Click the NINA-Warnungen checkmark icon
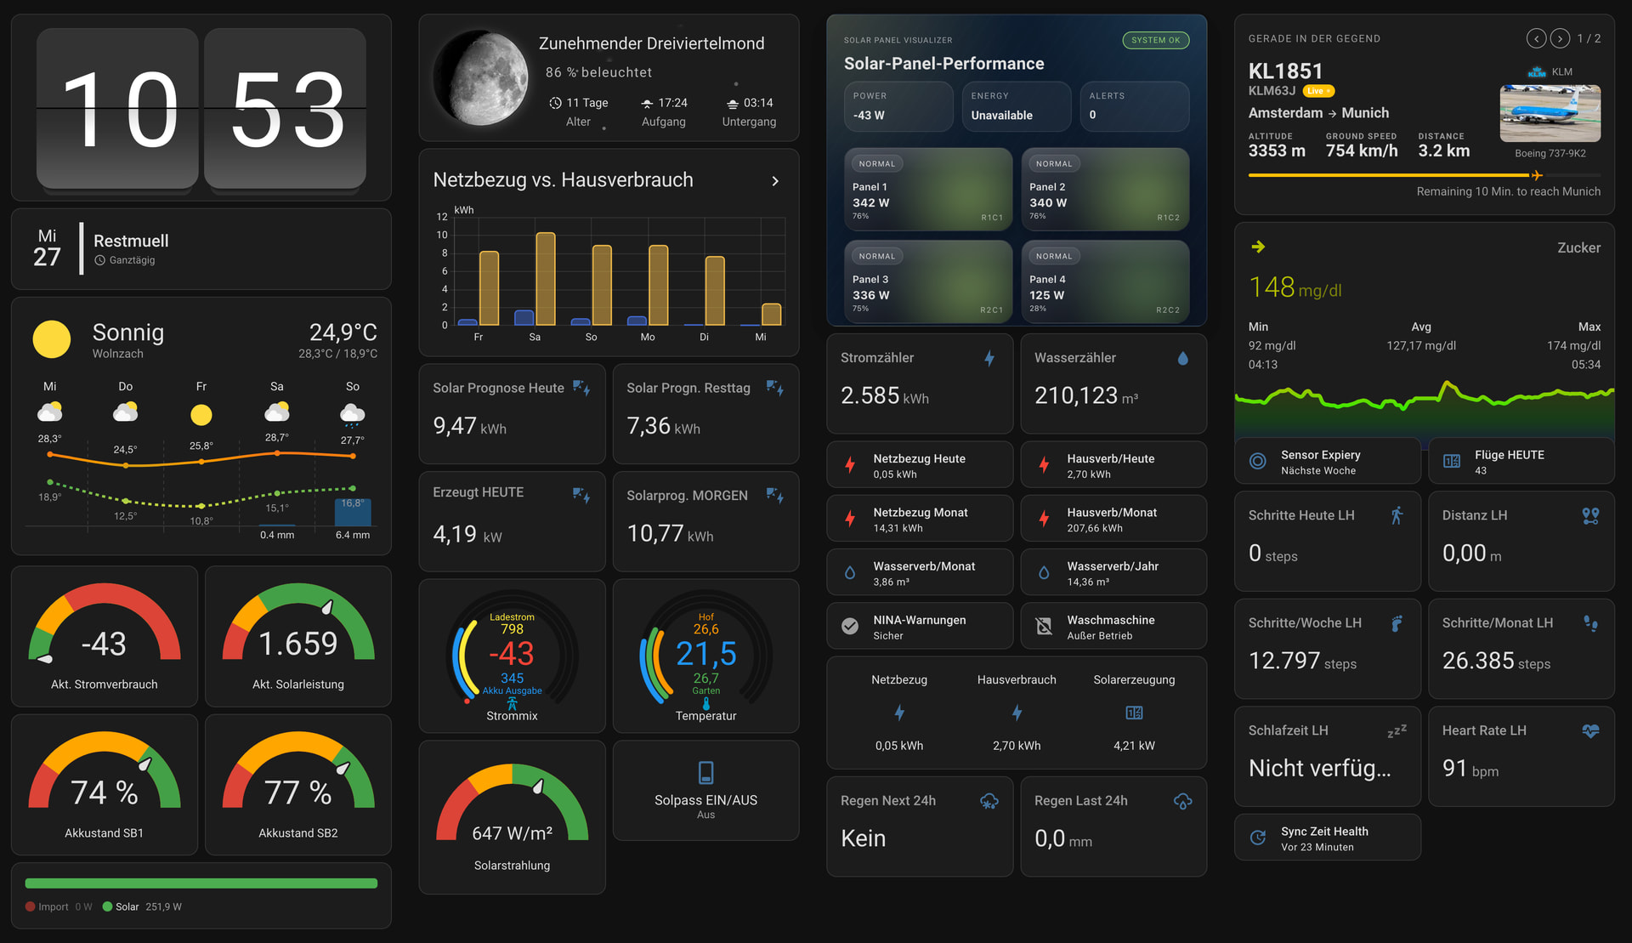The image size is (1632, 943). [x=850, y=627]
